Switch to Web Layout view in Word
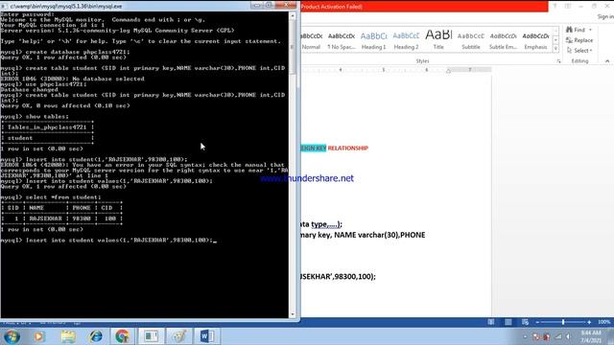The height and width of the screenshot is (345, 614). [x=525, y=322]
